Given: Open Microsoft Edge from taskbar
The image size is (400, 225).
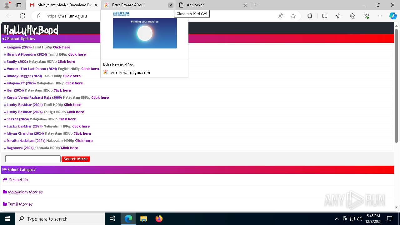Looking at the screenshot, I should (128, 219).
